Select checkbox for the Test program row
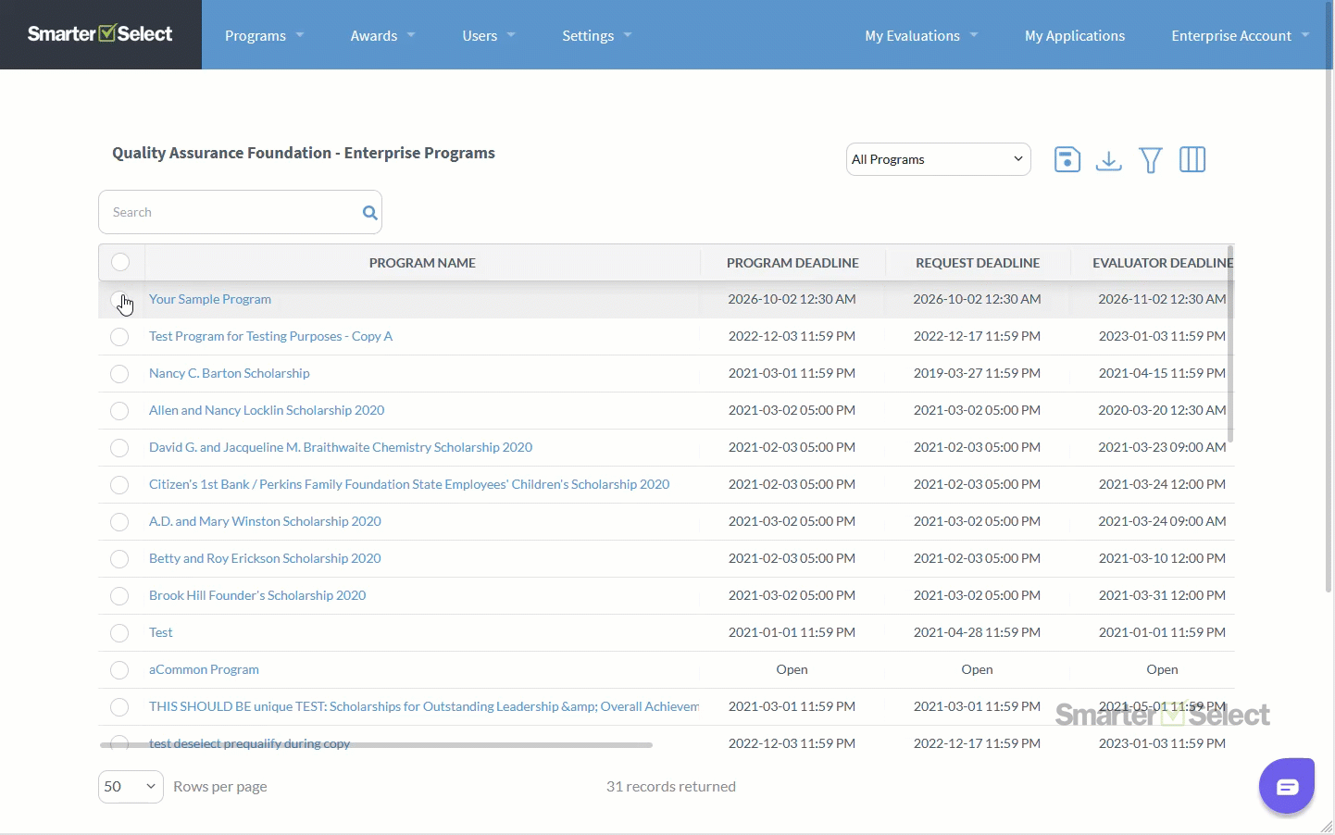 pos(119,632)
